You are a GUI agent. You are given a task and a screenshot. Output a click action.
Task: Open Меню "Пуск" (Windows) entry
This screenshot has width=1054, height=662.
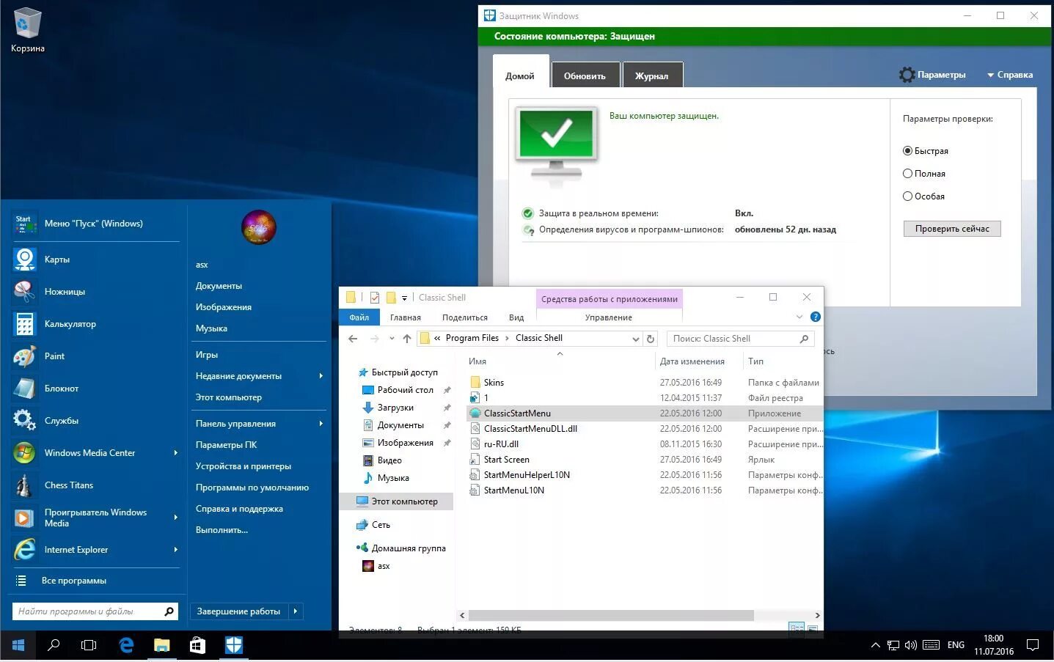95,224
